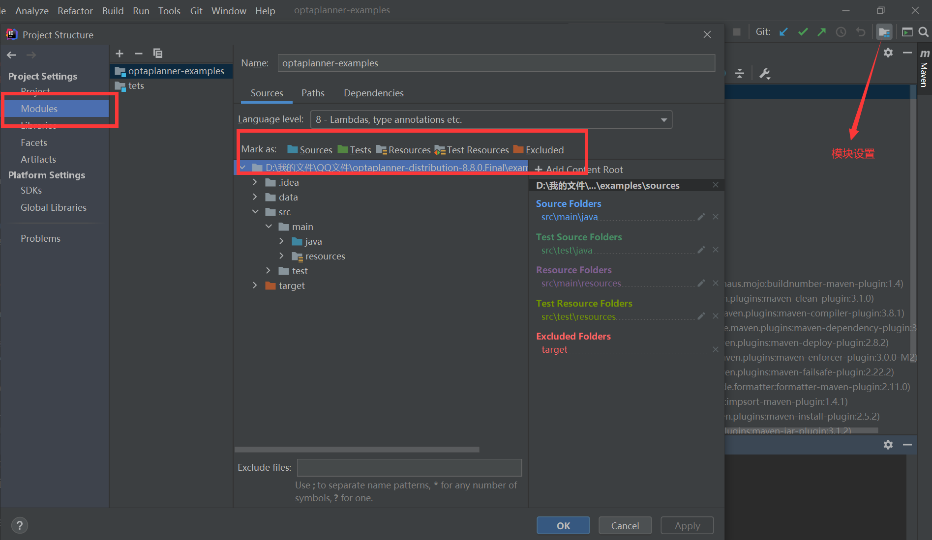Viewport: 932px width, 540px height.
Task: Collapse the main folder
Action: [269, 227]
